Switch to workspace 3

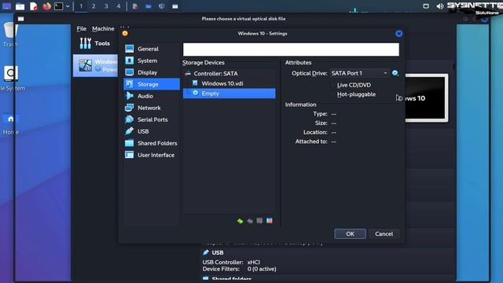106,6
